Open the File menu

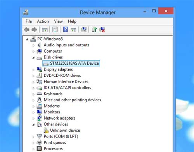pyautogui.click(x=29, y=21)
